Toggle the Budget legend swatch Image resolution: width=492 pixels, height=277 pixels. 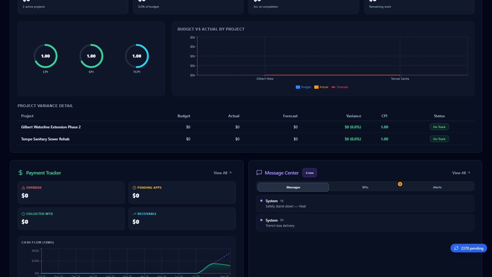tap(298, 87)
